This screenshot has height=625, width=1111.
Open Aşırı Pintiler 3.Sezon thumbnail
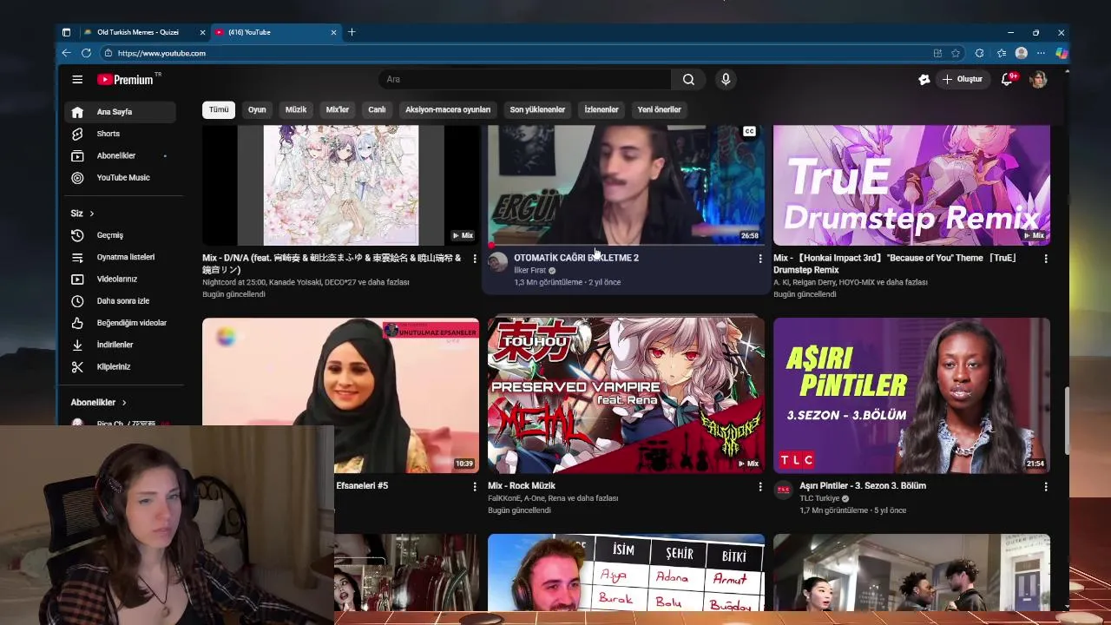[x=911, y=395]
